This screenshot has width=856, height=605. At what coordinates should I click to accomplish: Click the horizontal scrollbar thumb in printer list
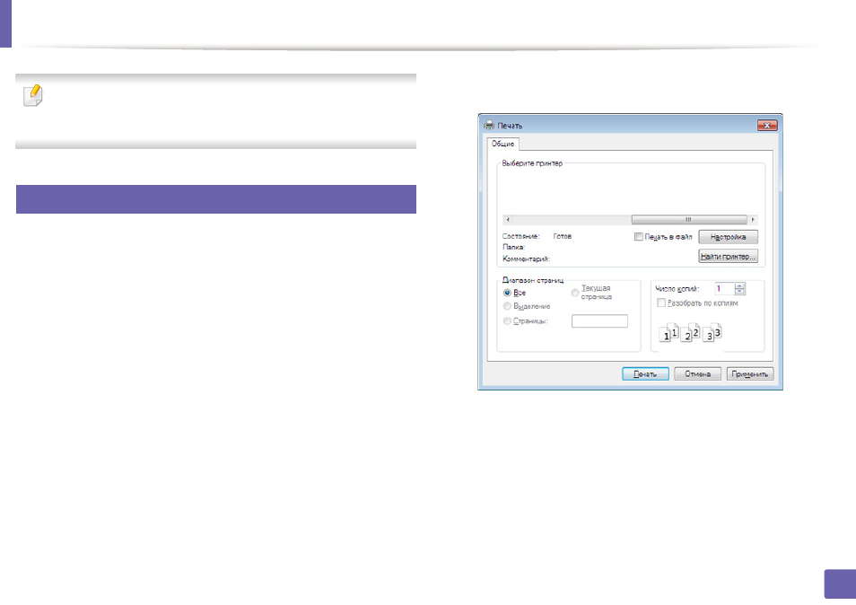point(689,220)
